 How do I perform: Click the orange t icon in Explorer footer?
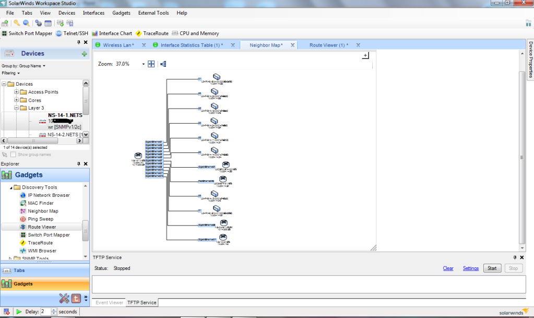point(76,298)
